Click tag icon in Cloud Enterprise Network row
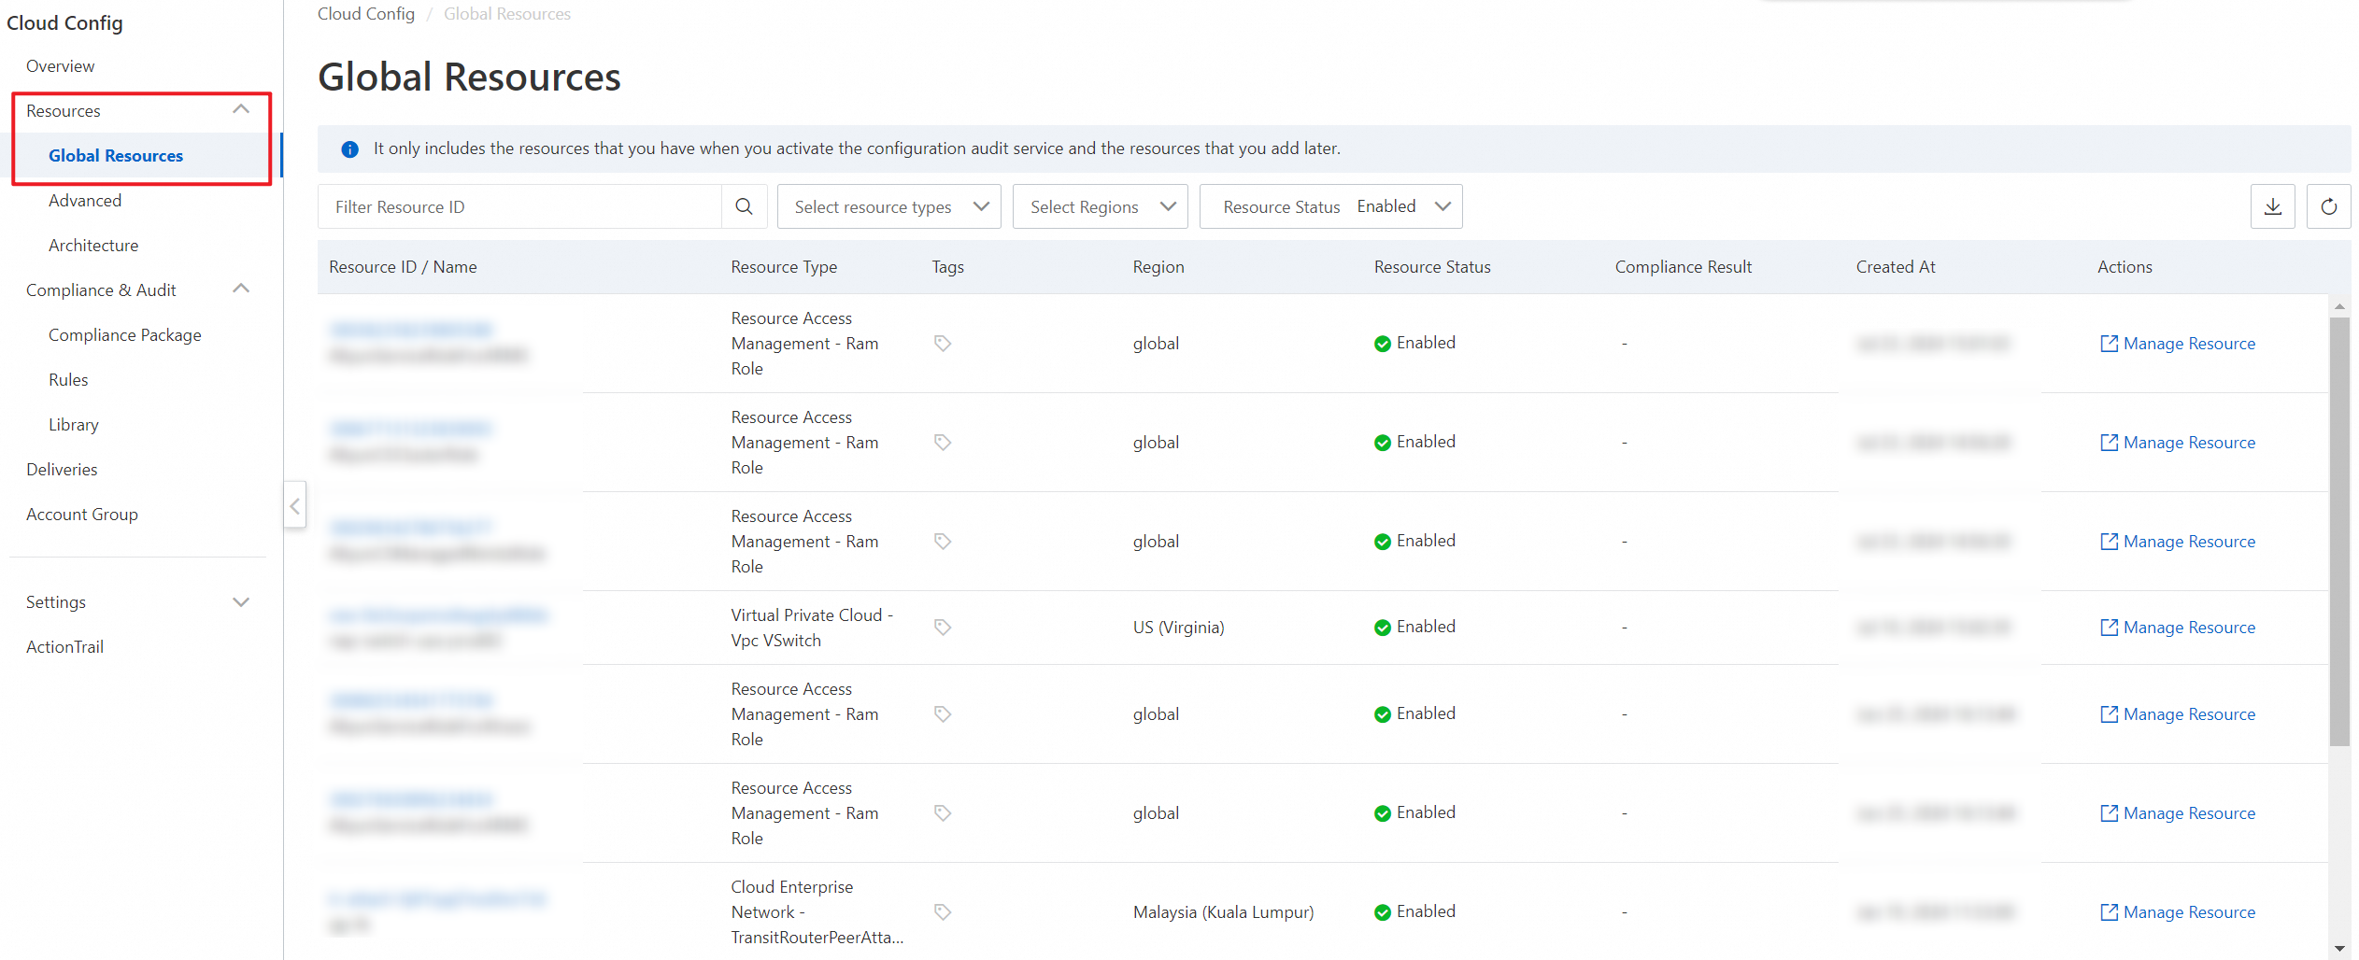Image resolution: width=2359 pixels, height=960 pixels. coord(943,912)
